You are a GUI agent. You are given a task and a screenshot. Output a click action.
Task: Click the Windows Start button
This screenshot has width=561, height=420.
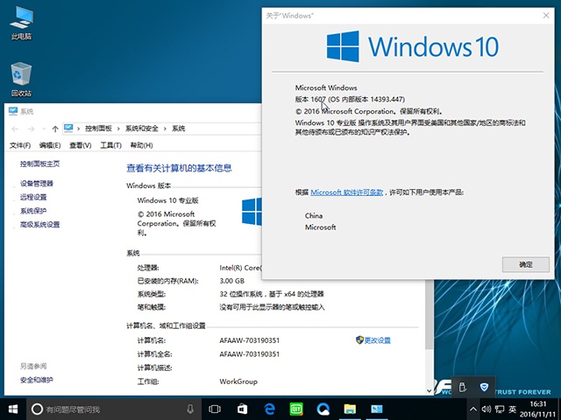coord(13,409)
